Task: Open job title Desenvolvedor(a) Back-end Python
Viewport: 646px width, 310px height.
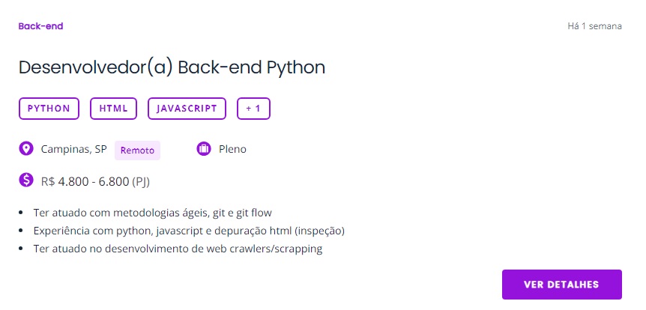Action: point(172,67)
